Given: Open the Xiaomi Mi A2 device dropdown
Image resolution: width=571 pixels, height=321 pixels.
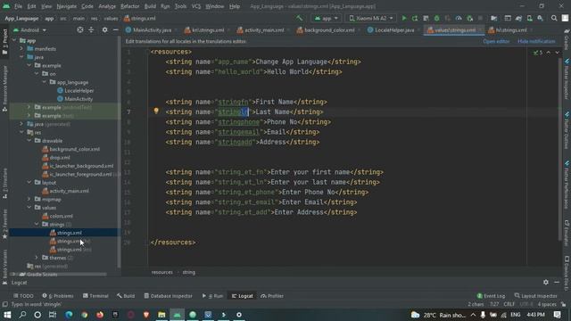Looking at the screenshot, I should coord(371,18).
